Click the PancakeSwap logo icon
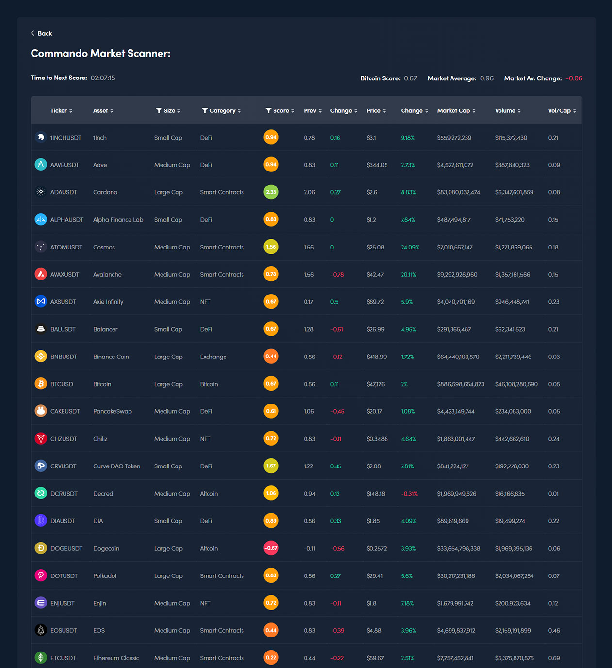 click(41, 411)
